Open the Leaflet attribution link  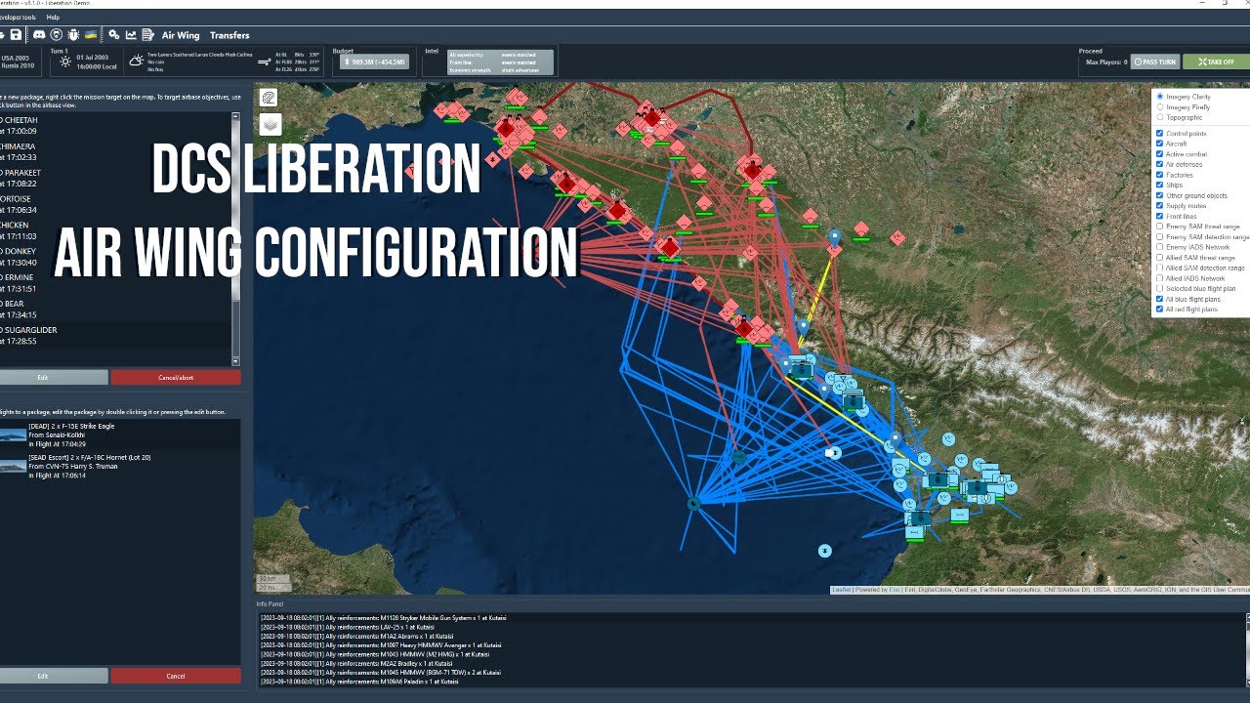pyautogui.click(x=841, y=590)
